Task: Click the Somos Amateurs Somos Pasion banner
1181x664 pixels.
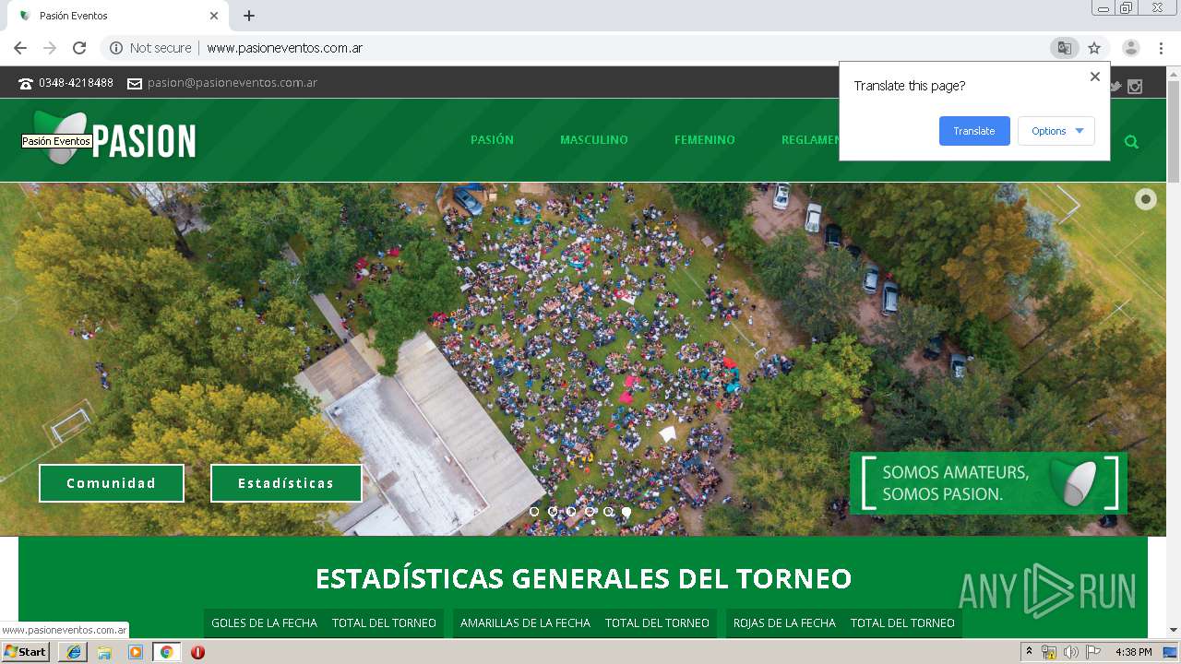Action: (988, 482)
